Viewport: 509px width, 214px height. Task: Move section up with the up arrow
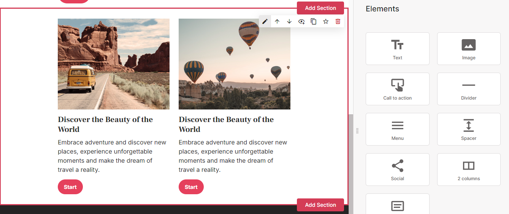click(277, 21)
